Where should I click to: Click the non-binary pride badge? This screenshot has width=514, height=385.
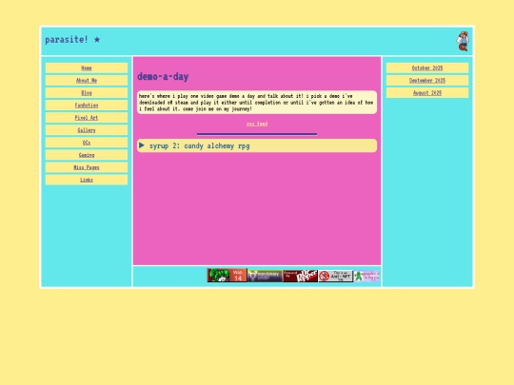click(265, 276)
